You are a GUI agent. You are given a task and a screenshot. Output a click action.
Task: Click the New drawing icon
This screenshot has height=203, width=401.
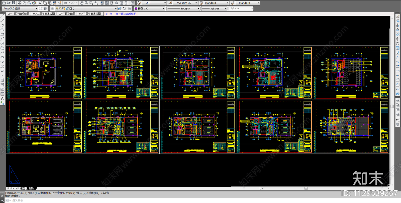click(x=4, y=3)
